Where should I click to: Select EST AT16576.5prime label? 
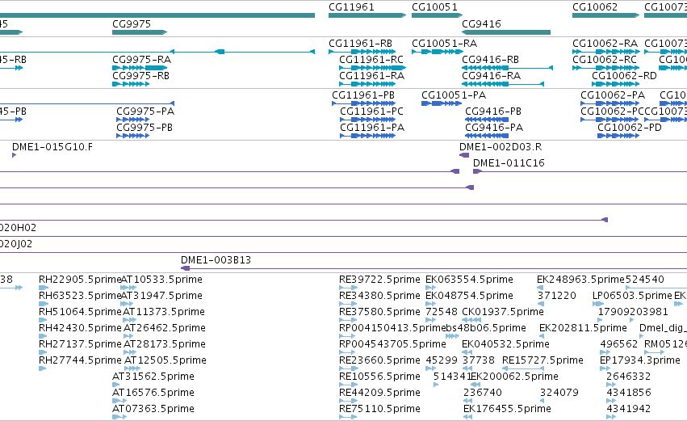click(153, 393)
